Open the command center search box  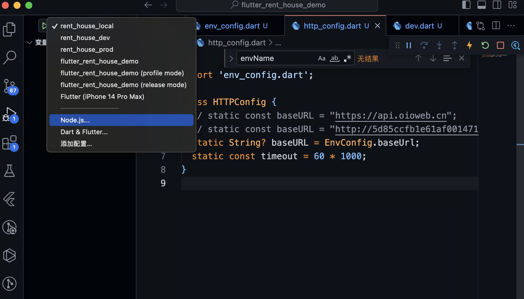pyautogui.click(x=277, y=5)
